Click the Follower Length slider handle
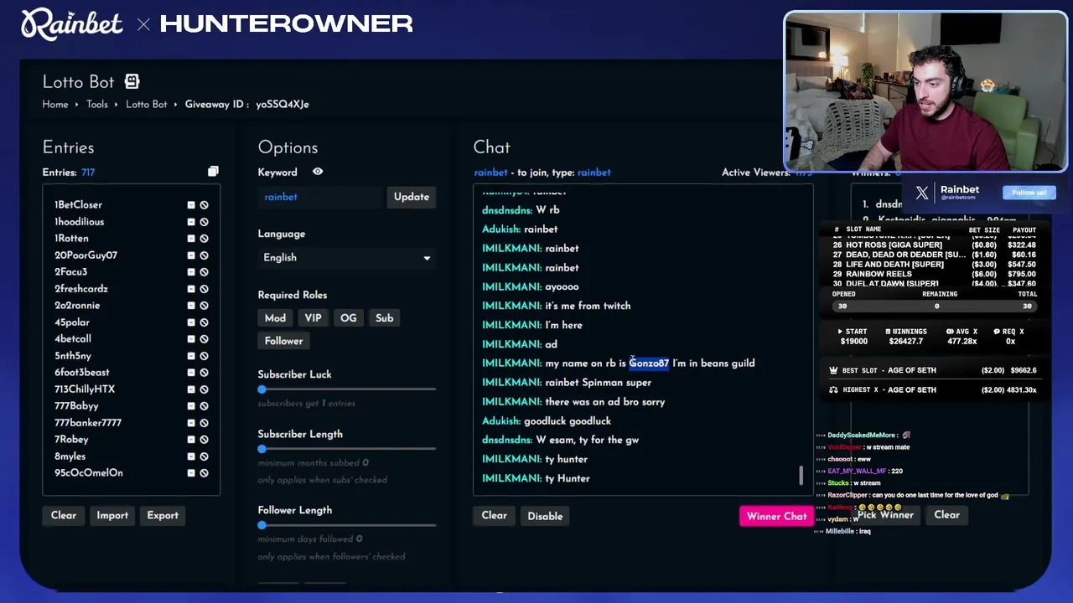 tap(262, 525)
